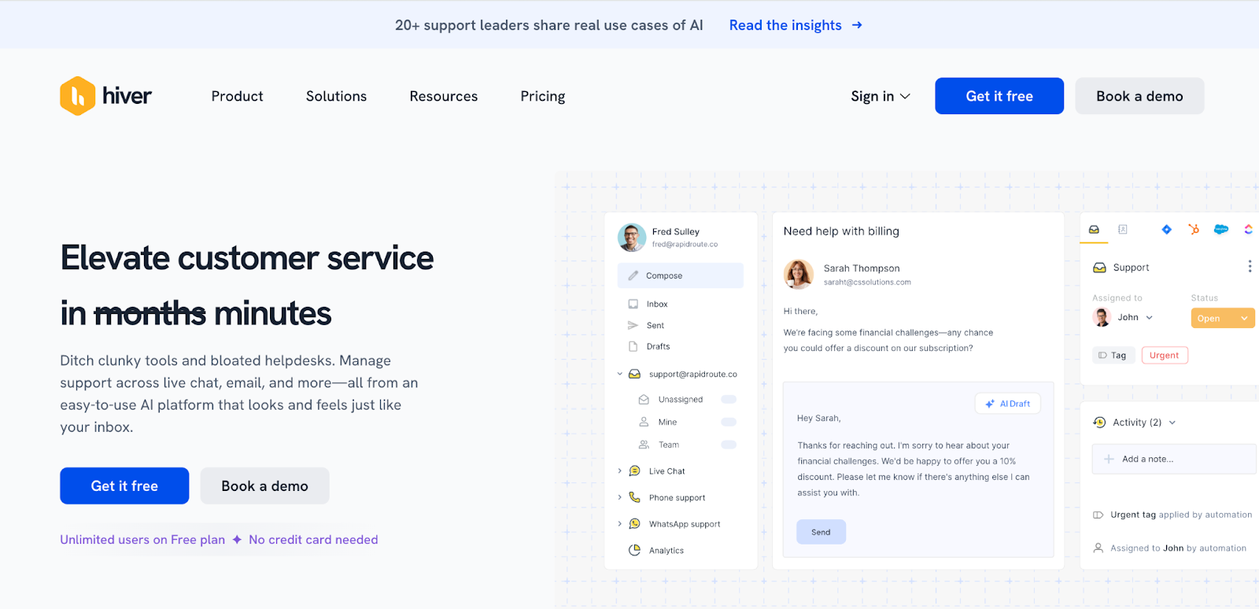The image size is (1259, 609).
Task: Click the Mine person icon
Action: [644, 422]
